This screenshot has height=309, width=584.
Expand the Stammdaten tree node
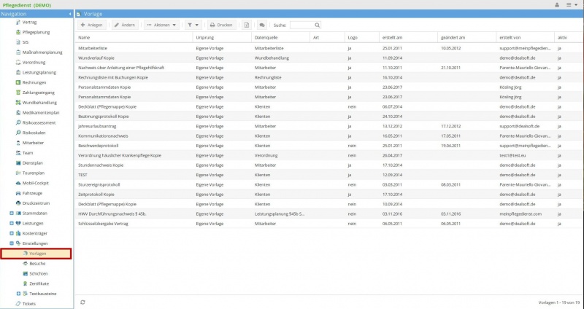[12, 214]
